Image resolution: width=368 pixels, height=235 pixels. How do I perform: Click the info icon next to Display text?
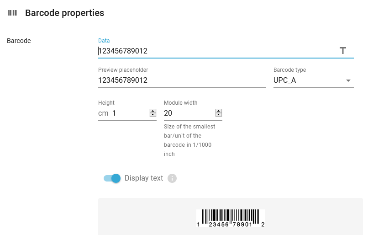pos(172,178)
